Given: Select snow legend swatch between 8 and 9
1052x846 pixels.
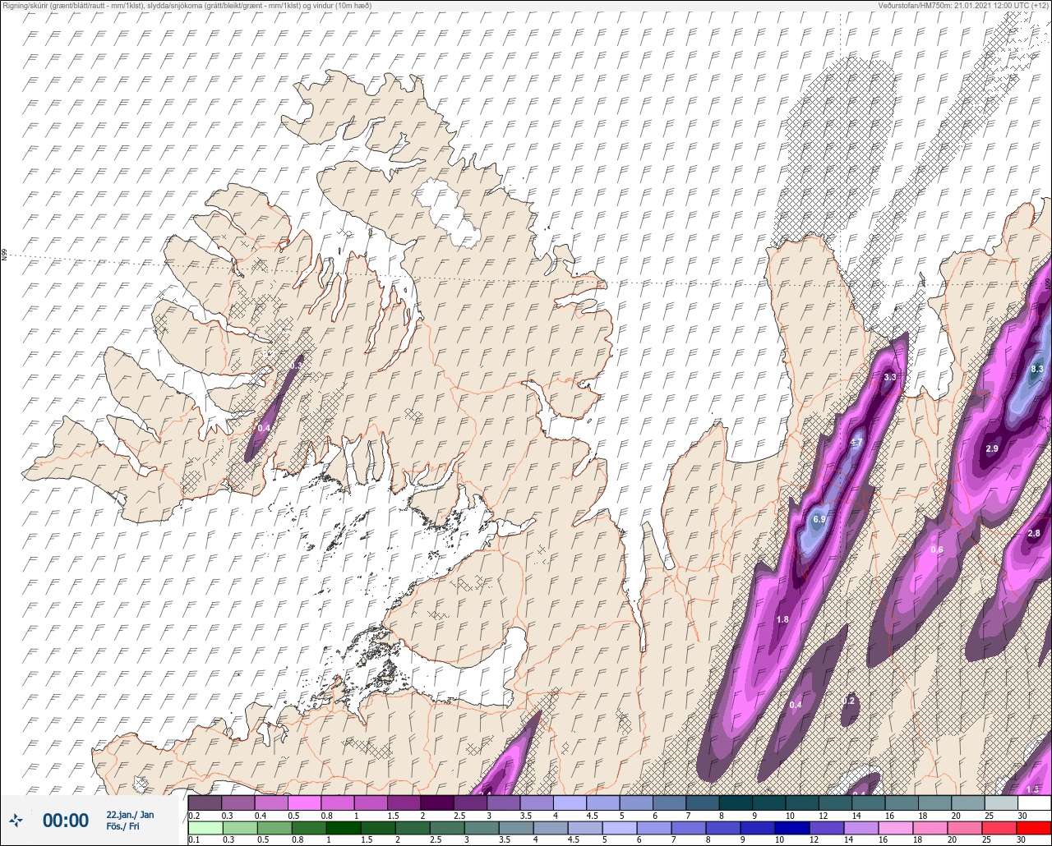Looking at the screenshot, I should [x=736, y=802].
